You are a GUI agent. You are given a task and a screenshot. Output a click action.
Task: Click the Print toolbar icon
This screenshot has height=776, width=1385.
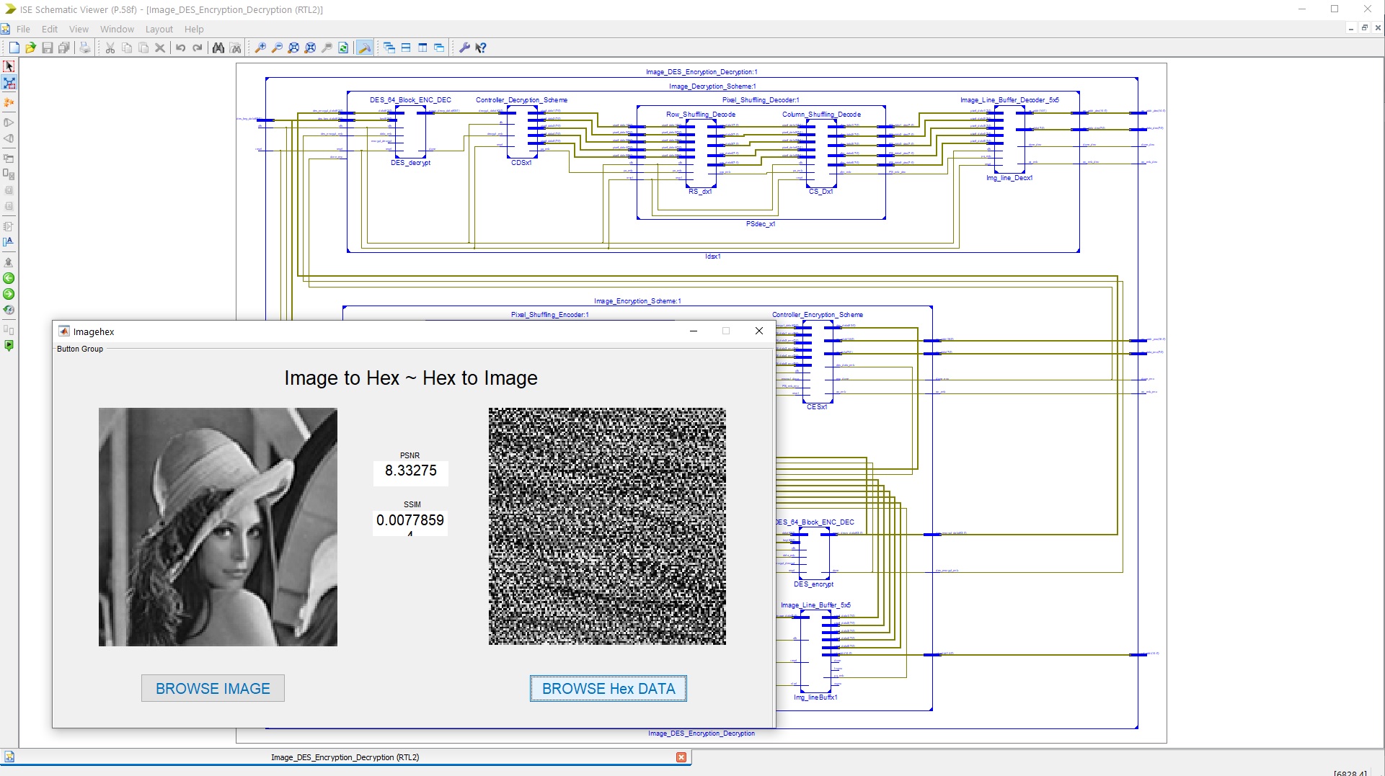pyautogui.click(x=85, y=48)
